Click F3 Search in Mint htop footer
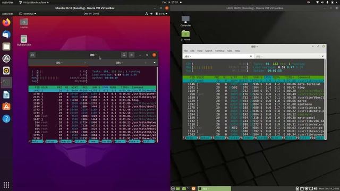Image resolution: width=340 pixels, height=191 pixels. pyautogui.click(x=218, y=138)
